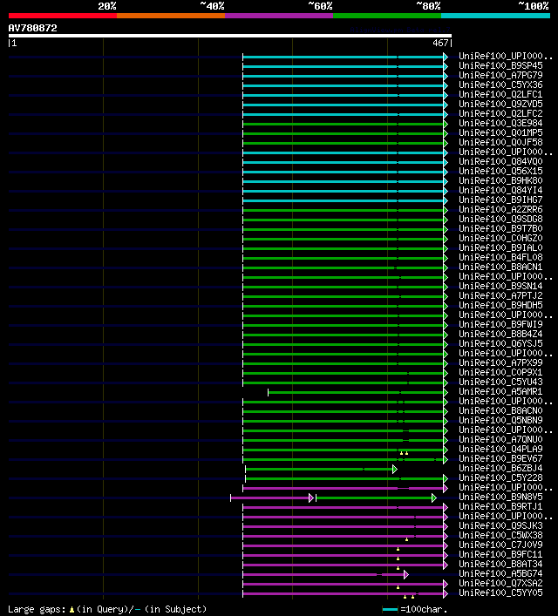Image resolution: width=558 pixels, height=616 pixels.
Task: Click the ~100% scale label
Action: click(534, 6)
